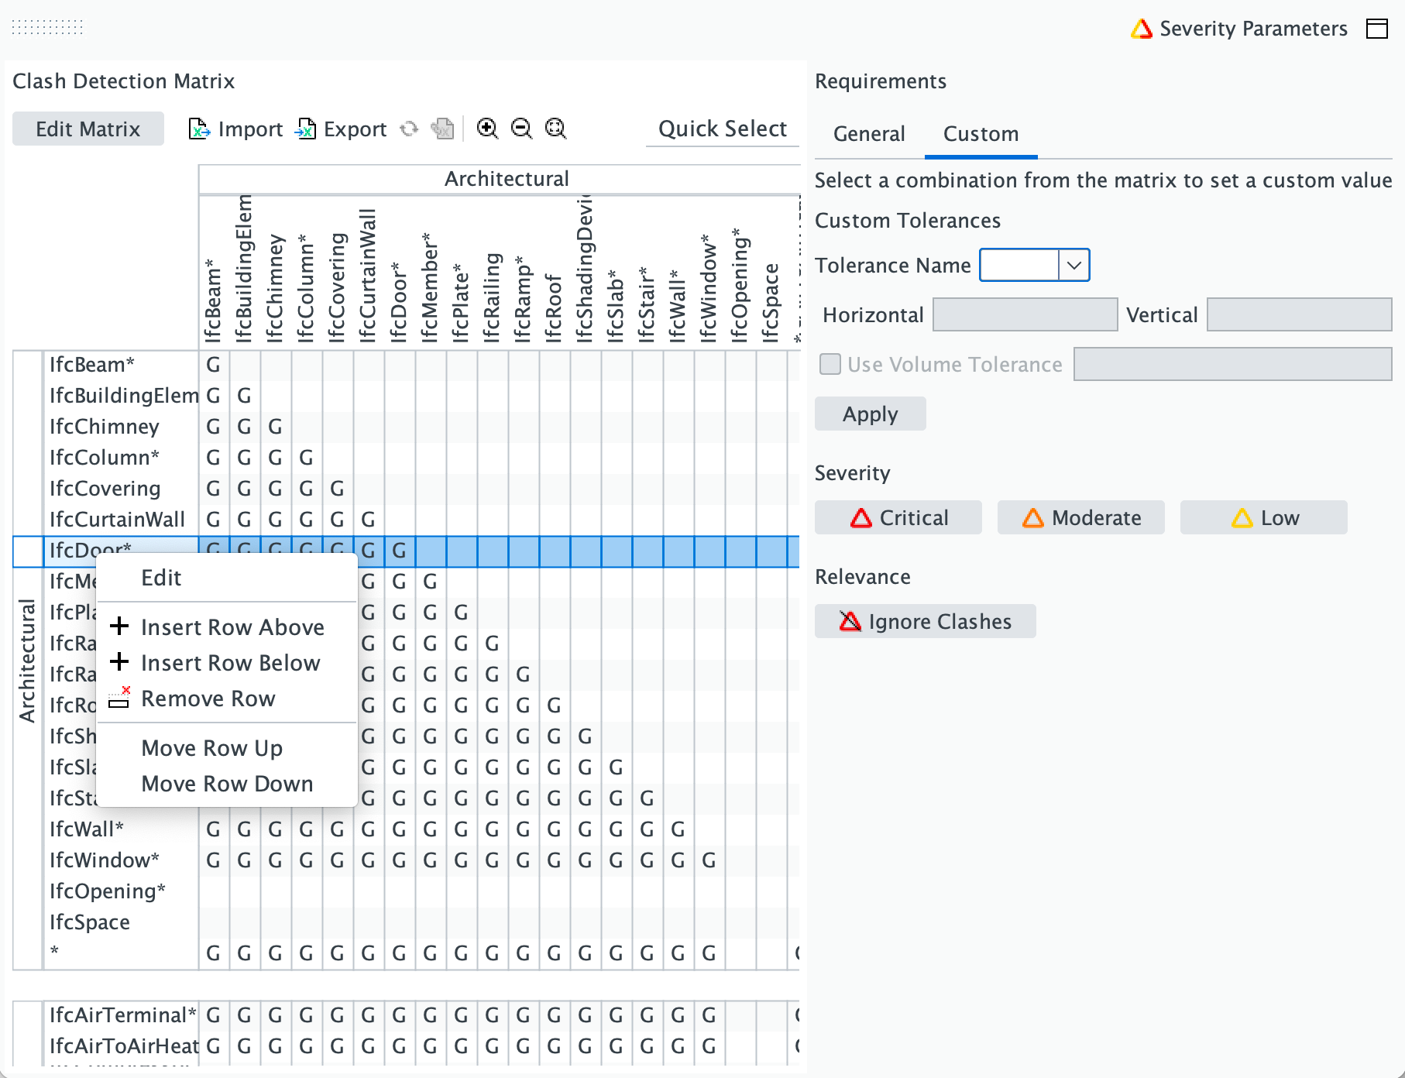Switch to the General tab

click(x=869, y=134)
